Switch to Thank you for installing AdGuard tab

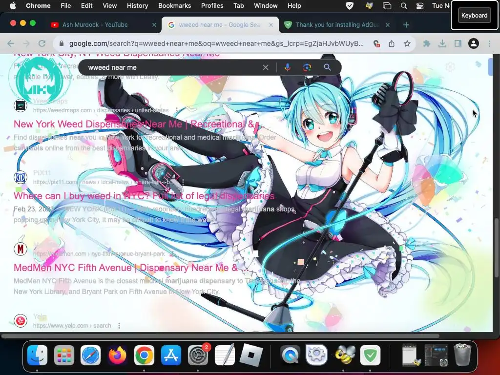(x=337, y=24)
